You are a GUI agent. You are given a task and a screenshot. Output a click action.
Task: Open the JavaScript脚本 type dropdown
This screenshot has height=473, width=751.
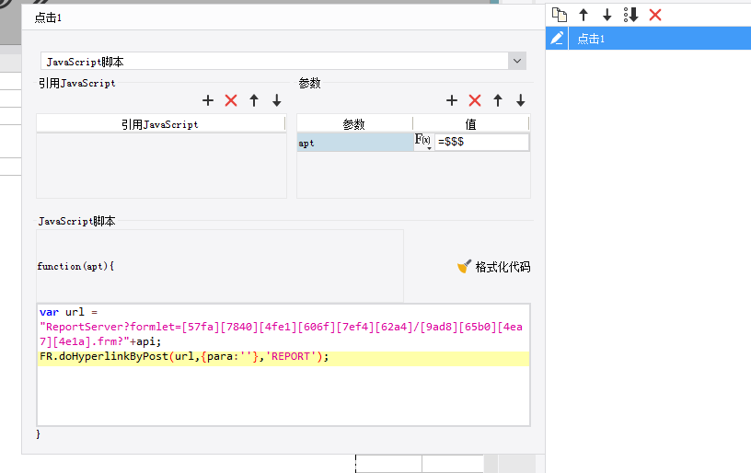click(x=517, y=62)
